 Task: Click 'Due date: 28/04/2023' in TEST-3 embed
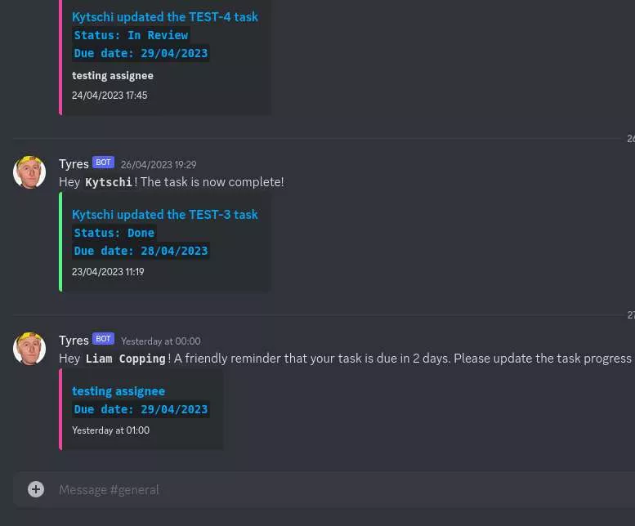[x=141, y=251]
